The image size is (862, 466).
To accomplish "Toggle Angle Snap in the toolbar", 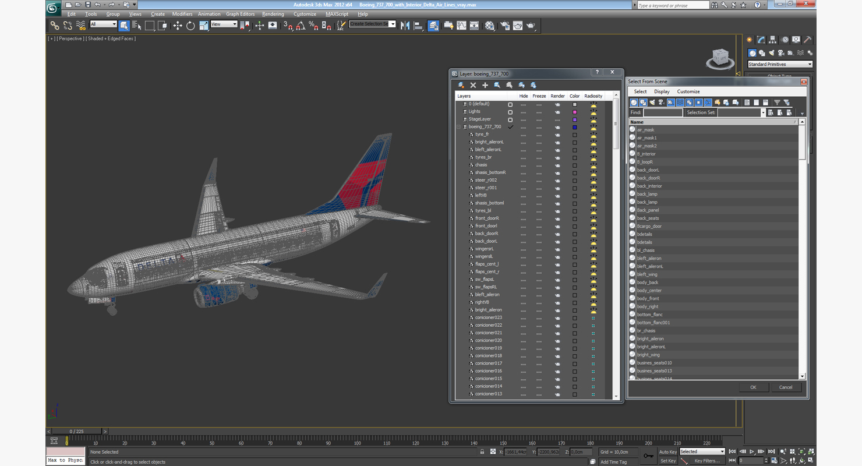I will [301, 26].
